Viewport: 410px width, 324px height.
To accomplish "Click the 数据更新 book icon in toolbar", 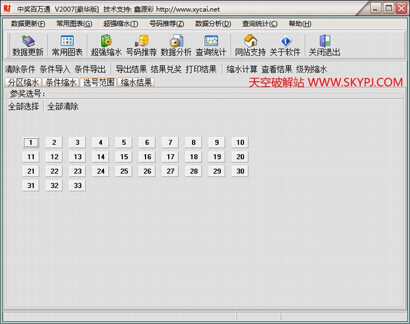I will pos(28,42).
